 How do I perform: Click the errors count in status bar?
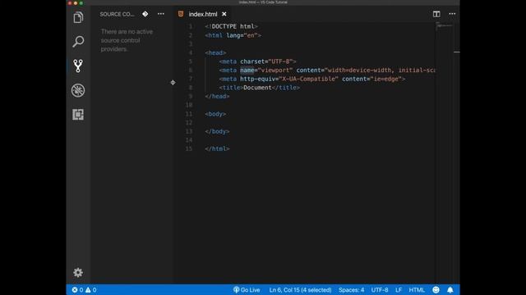(x=77, y=290)
